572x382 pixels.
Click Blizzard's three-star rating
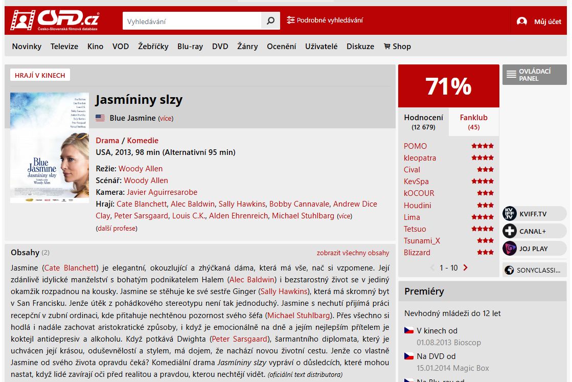click(485, 252)
